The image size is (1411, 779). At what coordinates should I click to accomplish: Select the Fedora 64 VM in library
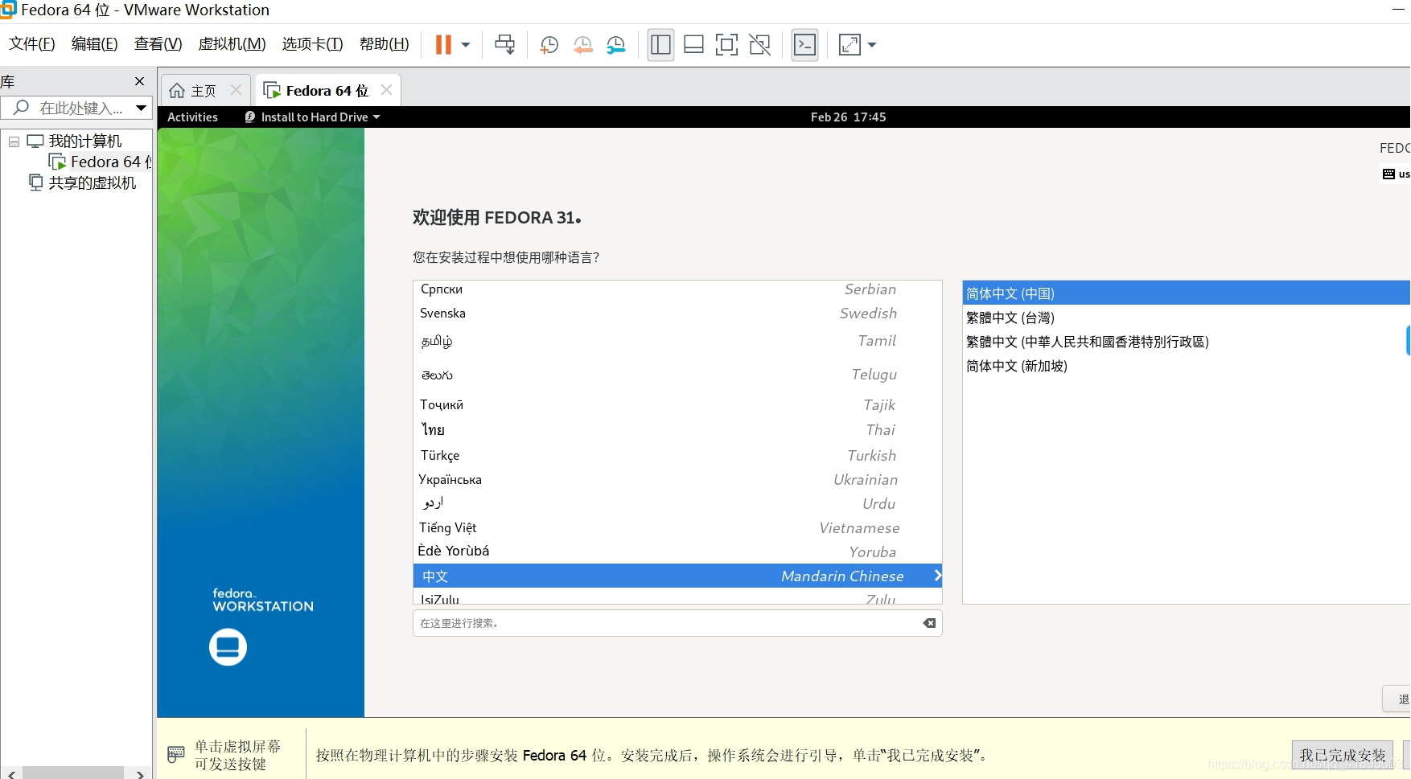(x=101, y=162)
